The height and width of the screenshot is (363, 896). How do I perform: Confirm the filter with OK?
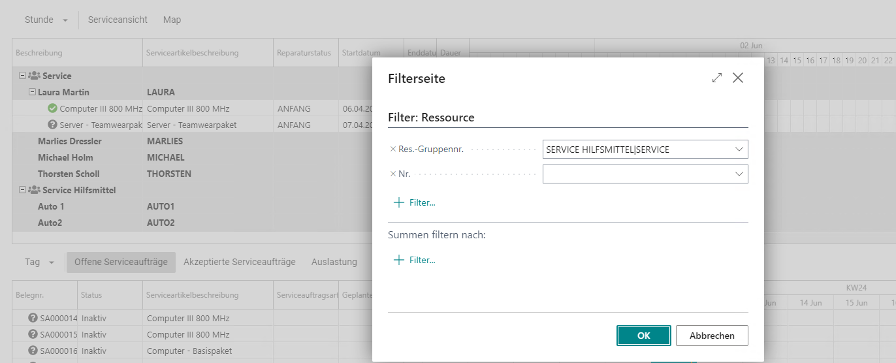click(644, 336)
